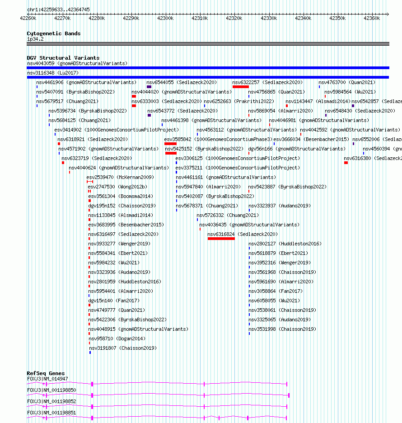The width and height of the screenshot is (402, 423).
Task: Select nsv2802127 (Huddleston2016) variant
Action: coord(285,244)
